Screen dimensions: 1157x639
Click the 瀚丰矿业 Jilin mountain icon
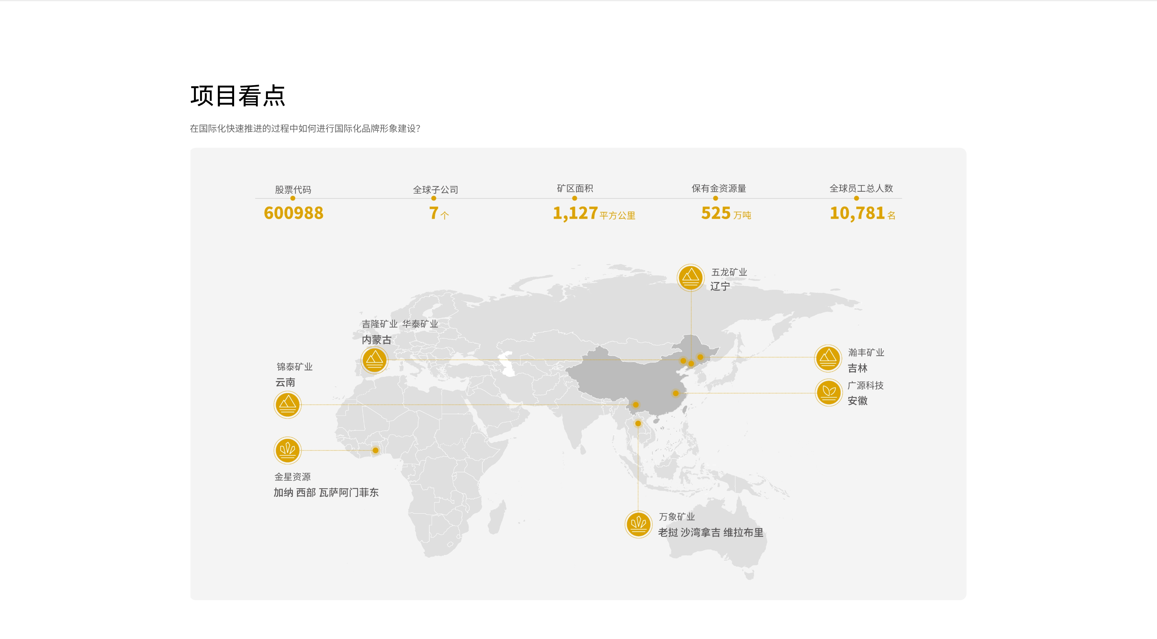click(828, 358)
